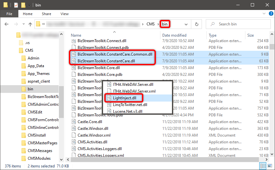Screen dimensions: 275x170
Task: Switch to the Home ribbon tab
Action: [28, 14]
